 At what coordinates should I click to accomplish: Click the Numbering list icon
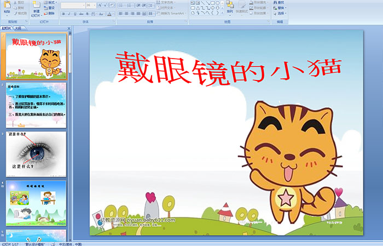[x=130, y=5]
